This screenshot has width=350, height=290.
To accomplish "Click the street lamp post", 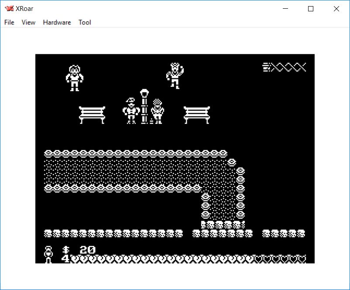I will pyautogui.click(x=144, y=106).
